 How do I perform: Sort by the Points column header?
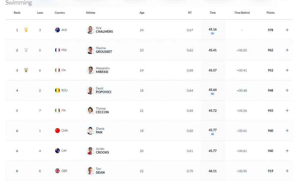tap(271, 13)
